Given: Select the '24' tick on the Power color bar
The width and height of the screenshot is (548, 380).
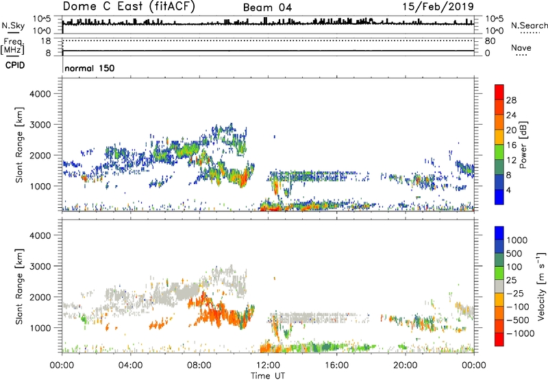Looking at the screenshot, I should (511, 115).
